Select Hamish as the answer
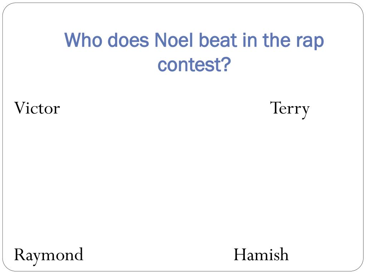Screen dimensions: 366x275 261,254
